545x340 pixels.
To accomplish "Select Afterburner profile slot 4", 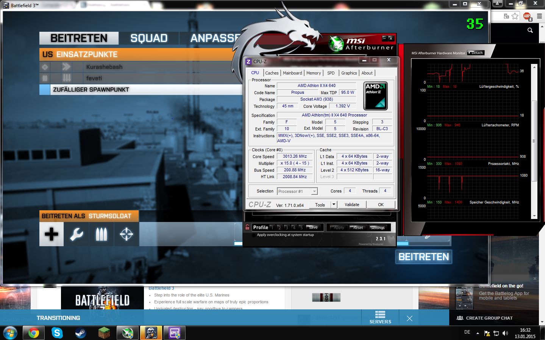I will pyautogui.click(x=294, y=227).
